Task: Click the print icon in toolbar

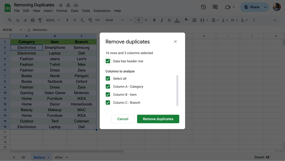Action: pyautogui.click(x=32, y=20)
